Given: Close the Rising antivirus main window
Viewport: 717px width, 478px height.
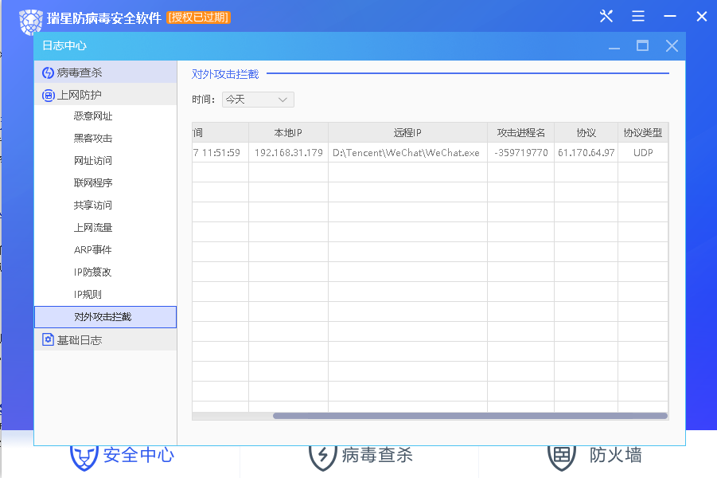Looking at the screenshot, I should pos(702,17).
